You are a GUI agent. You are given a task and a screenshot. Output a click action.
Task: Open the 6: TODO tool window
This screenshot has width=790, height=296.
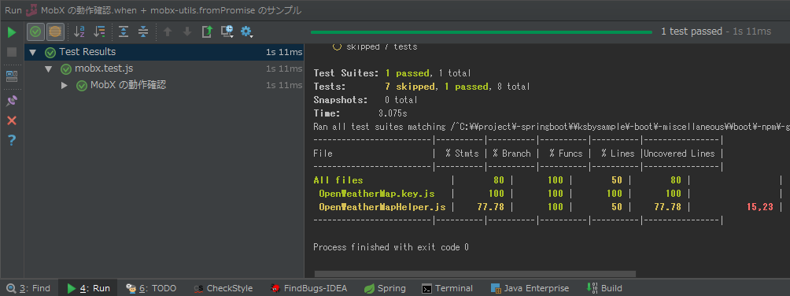pyautogui.click(x=151, y=288)
